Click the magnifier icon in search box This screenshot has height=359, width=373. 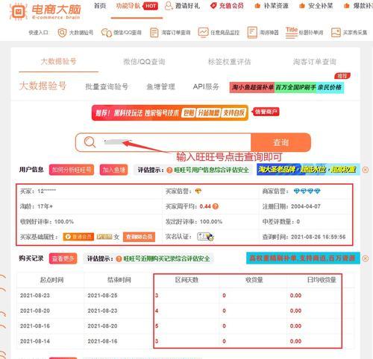click(90, 142)
